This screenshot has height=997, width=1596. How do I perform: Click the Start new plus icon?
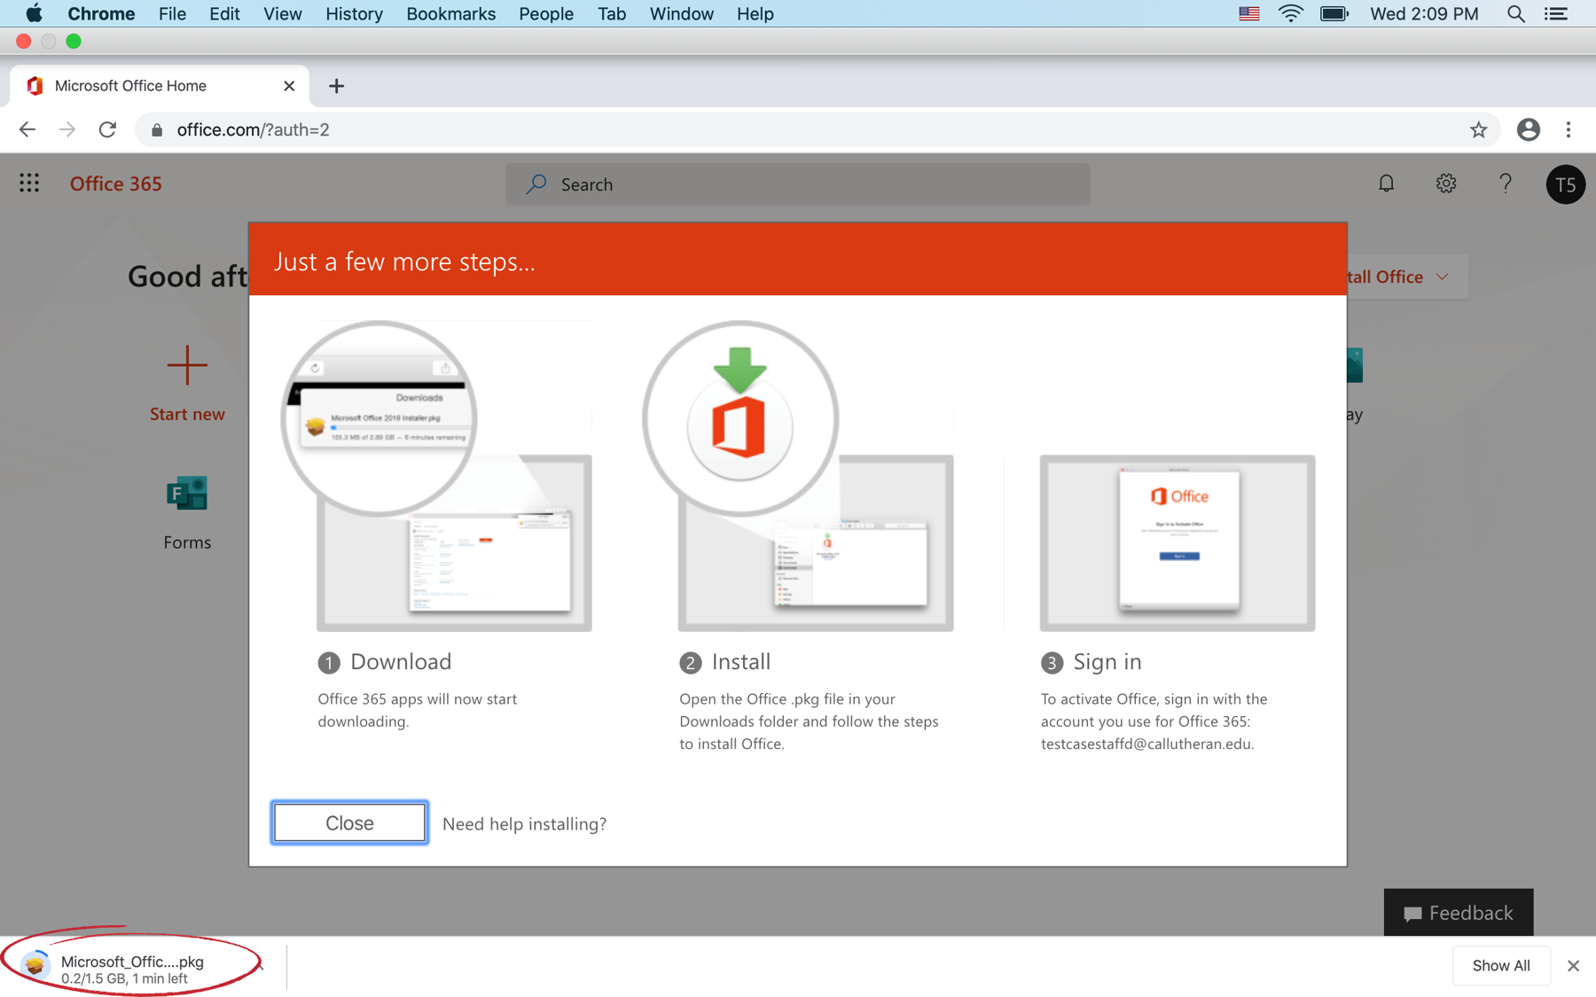point(187,365)
